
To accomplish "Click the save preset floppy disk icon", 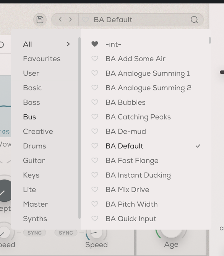I will pyautogui.click(x=40, y=20).
